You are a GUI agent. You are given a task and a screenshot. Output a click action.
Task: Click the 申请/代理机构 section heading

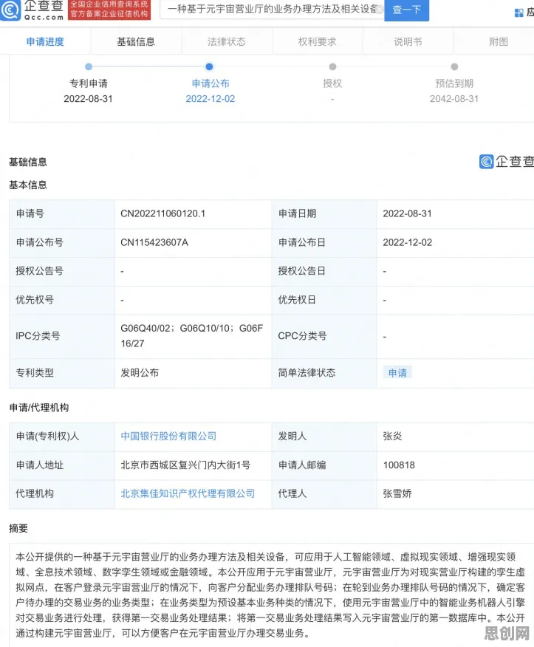point(39,408)
